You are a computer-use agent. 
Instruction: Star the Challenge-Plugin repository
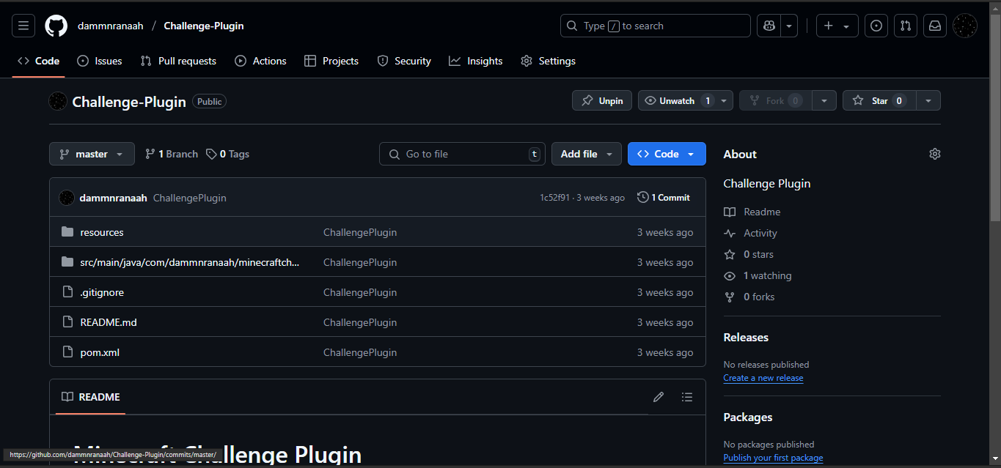[x=879, y=100]
